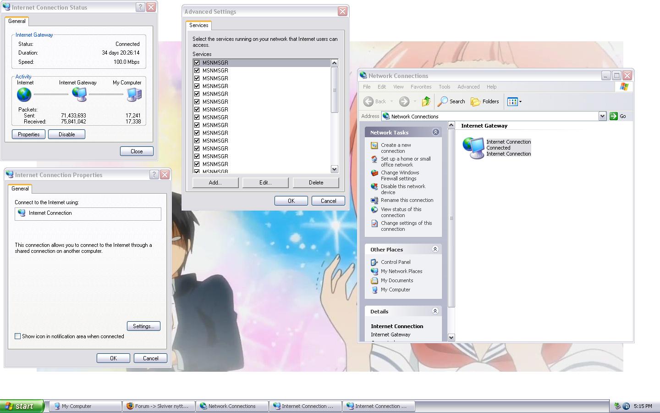Collapse the Network Tasks panel
The image size is (660, 413).
435,132
